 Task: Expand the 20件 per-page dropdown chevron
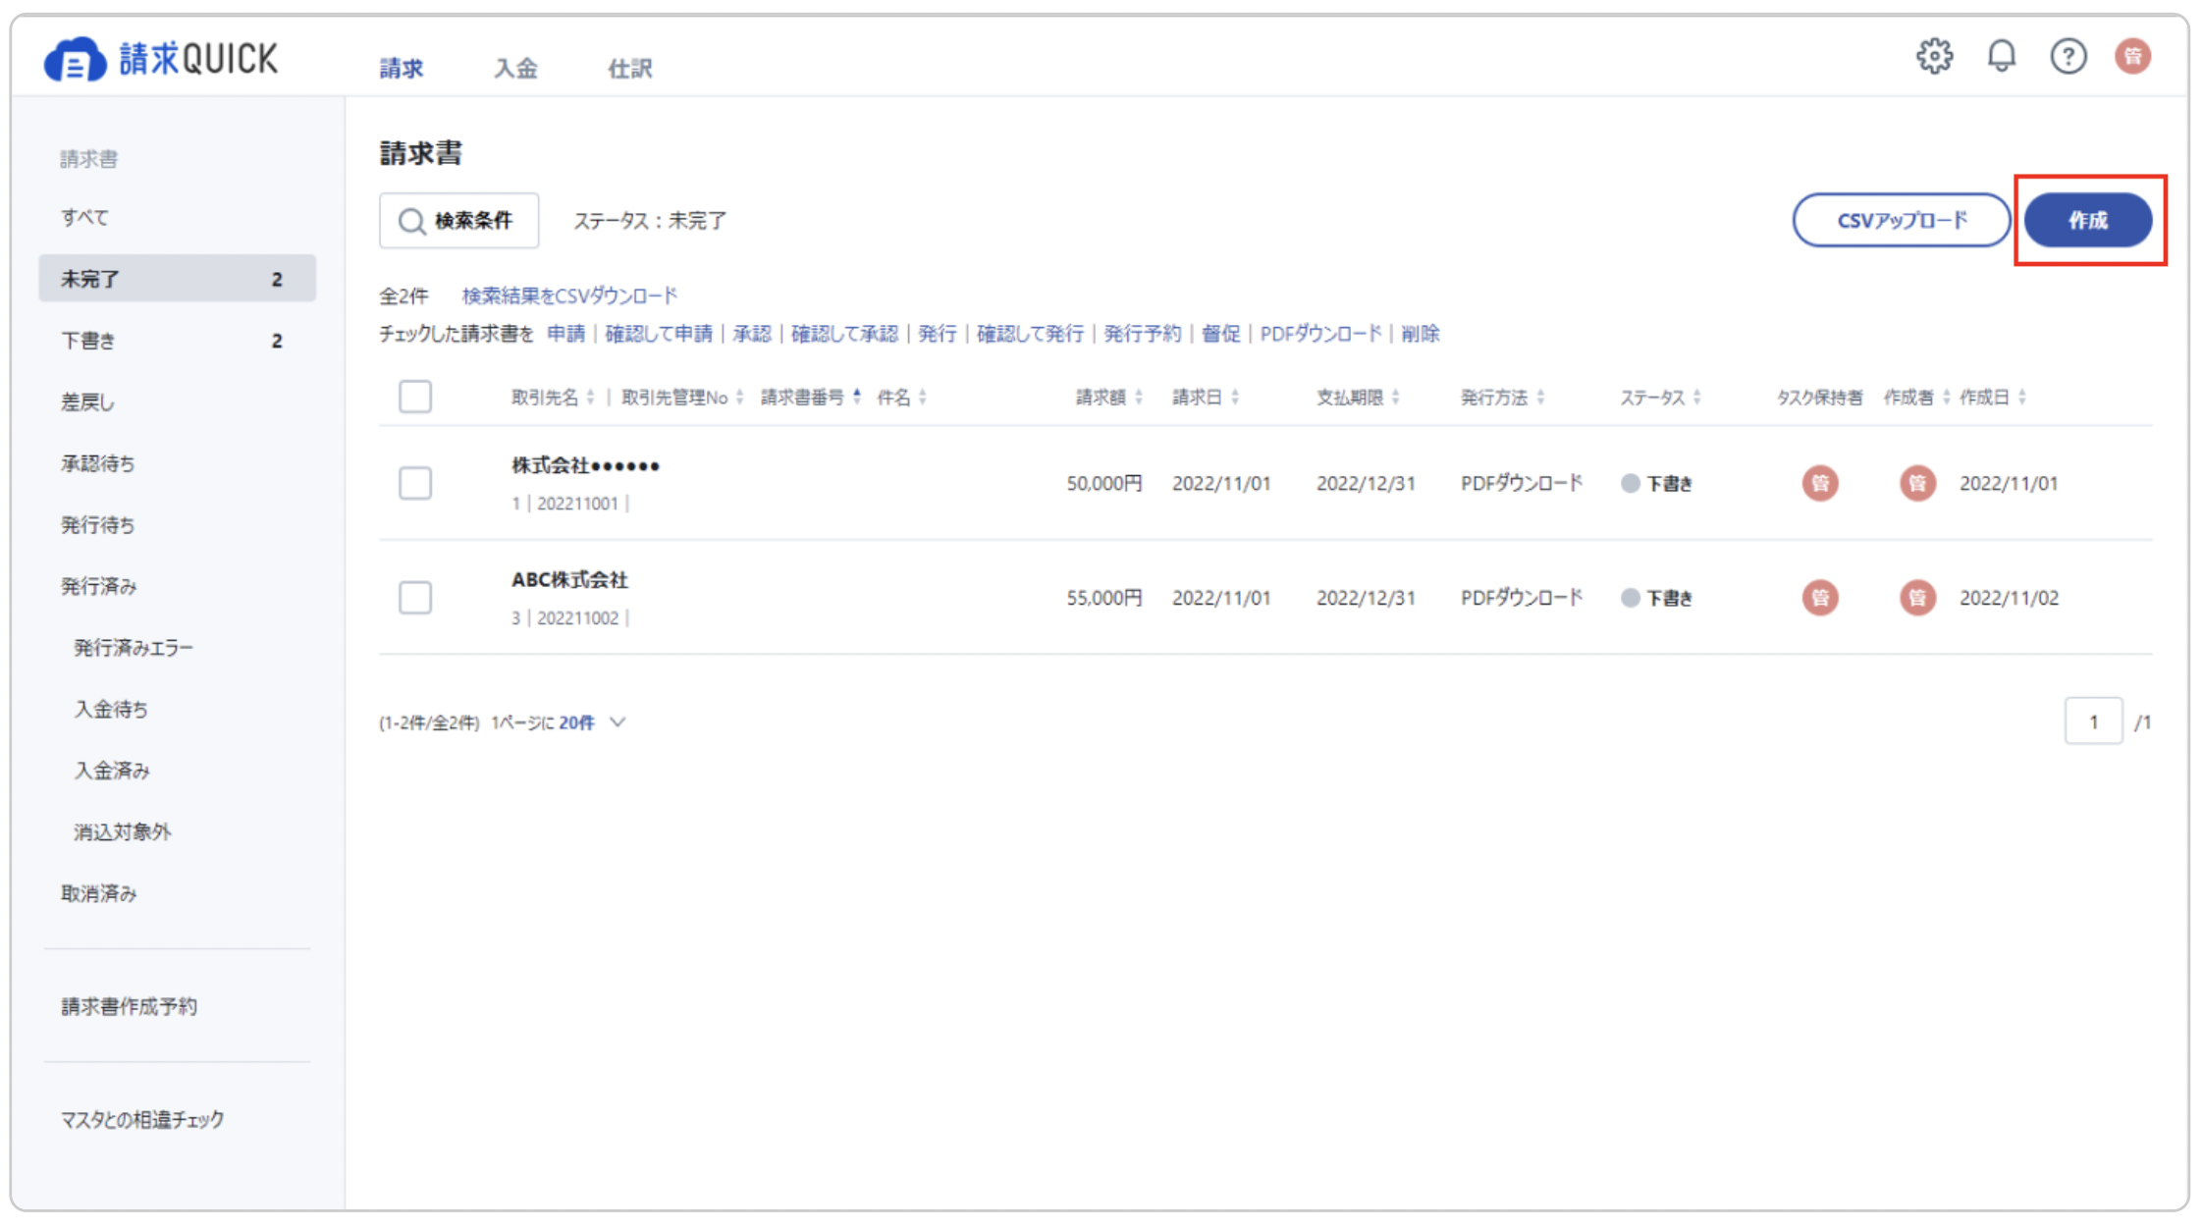(618, 722)
